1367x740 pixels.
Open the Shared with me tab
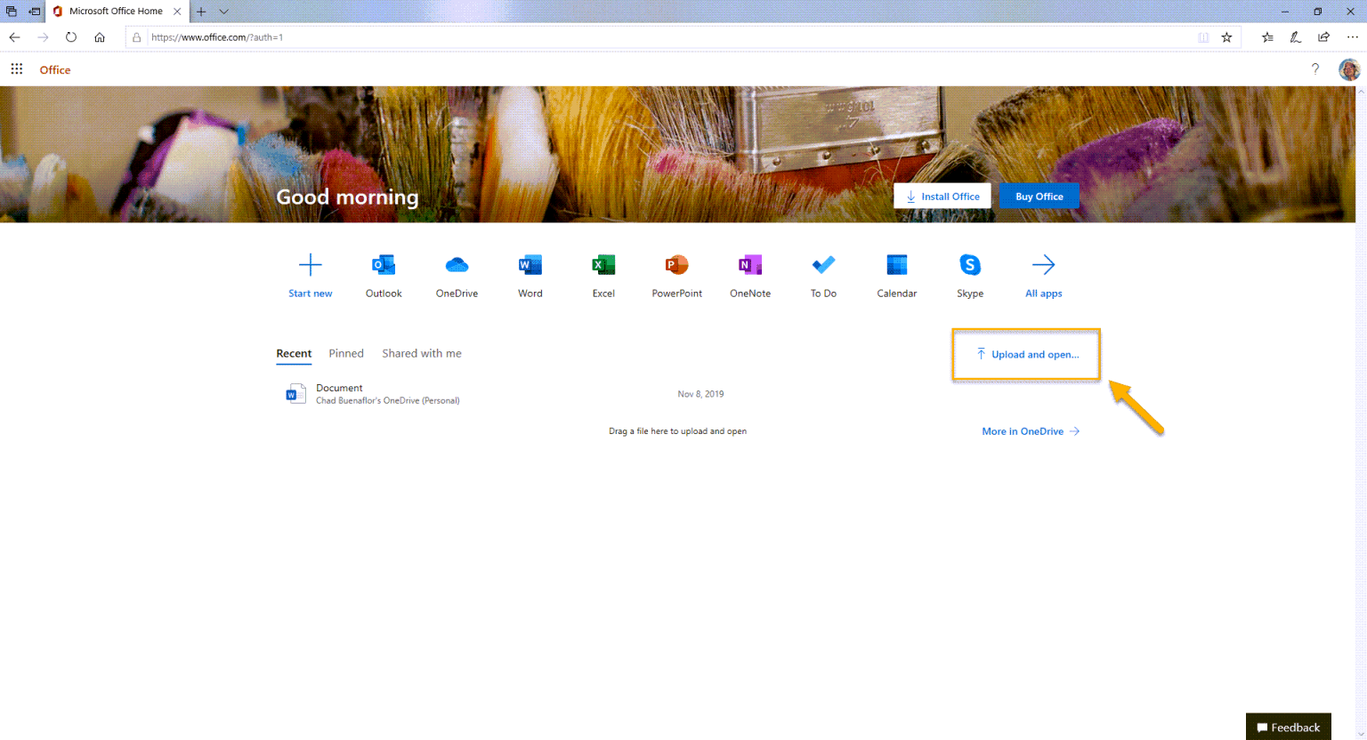421,353
